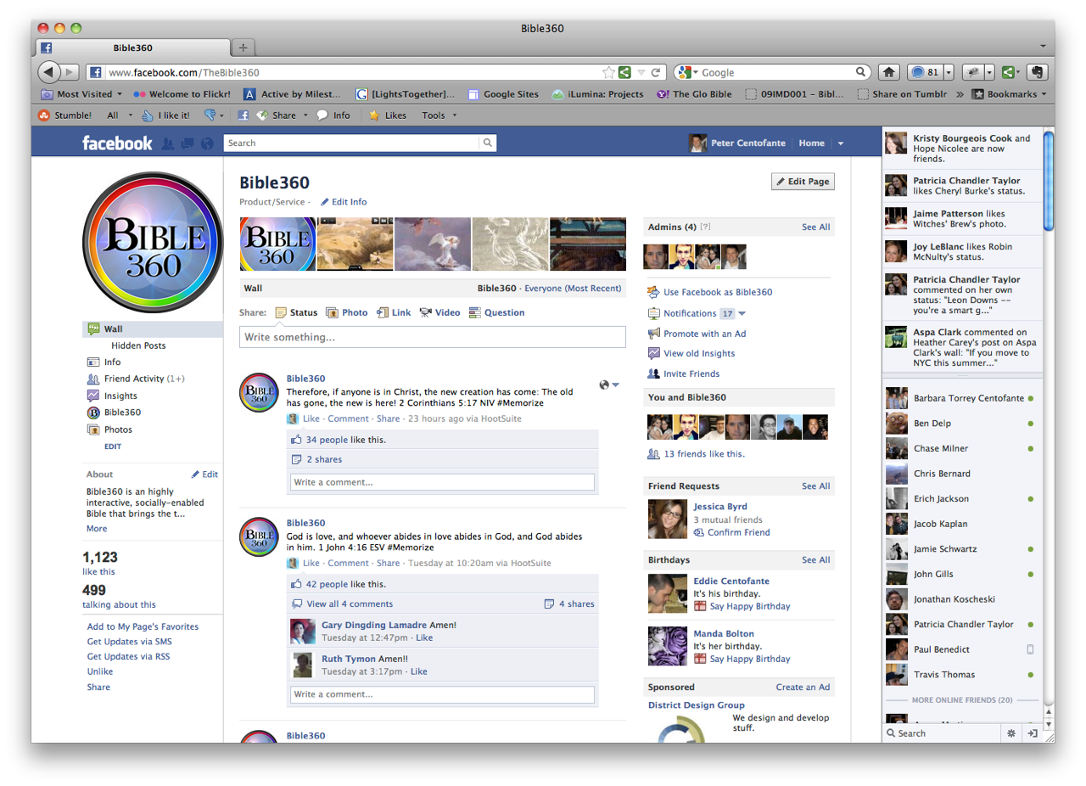Select the Wall tab in left sidebar
This screenshot has height=786, width=1086.
tap(153, 328)
